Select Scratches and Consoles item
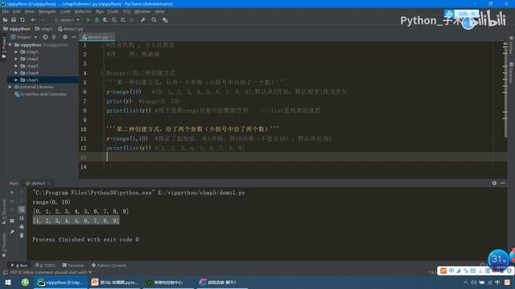This screenshot has width=515, height=289. pyautogui.click(x=40, y=94)
